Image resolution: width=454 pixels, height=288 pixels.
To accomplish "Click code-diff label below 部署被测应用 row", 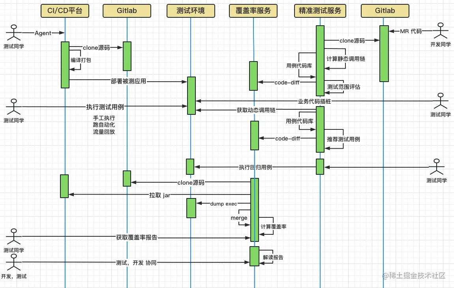I will tap(287, 82).
